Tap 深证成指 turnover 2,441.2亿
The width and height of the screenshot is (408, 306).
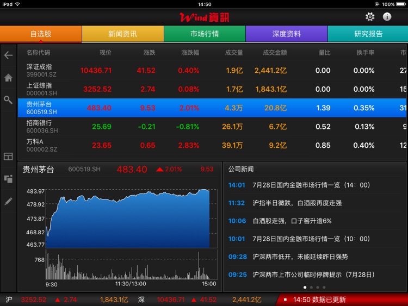click(270, 71)
